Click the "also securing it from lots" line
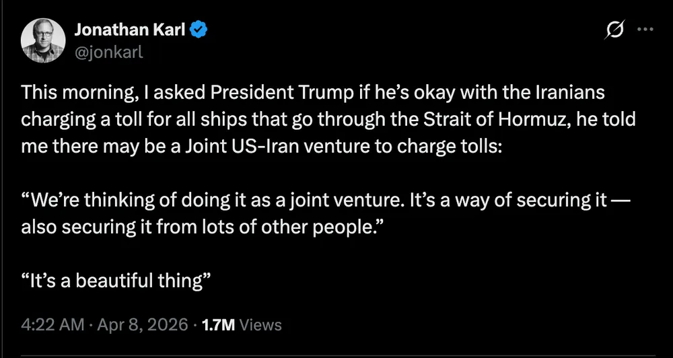 (135, 227)
